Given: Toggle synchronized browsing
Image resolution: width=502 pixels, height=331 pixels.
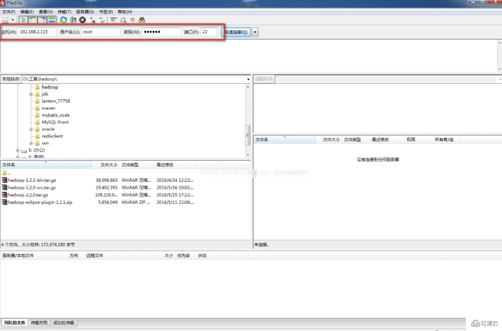Looking at the screenshot, I should (132, 20).
